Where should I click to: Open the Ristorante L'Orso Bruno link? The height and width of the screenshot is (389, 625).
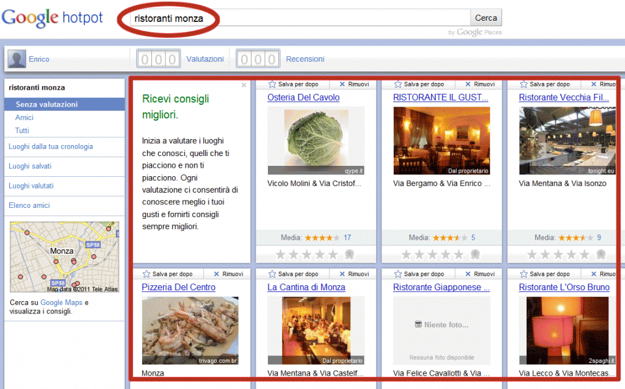pos(564,287)
